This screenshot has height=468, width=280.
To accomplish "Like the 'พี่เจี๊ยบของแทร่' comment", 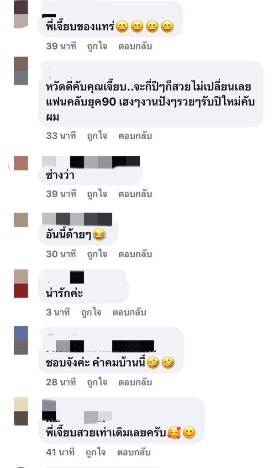I will click(97, 47).
